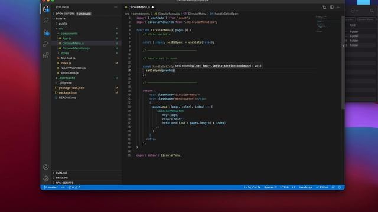Open .eslintcache file
The height and width of the screenshot is (212, 378).
[x=67, y=78]
